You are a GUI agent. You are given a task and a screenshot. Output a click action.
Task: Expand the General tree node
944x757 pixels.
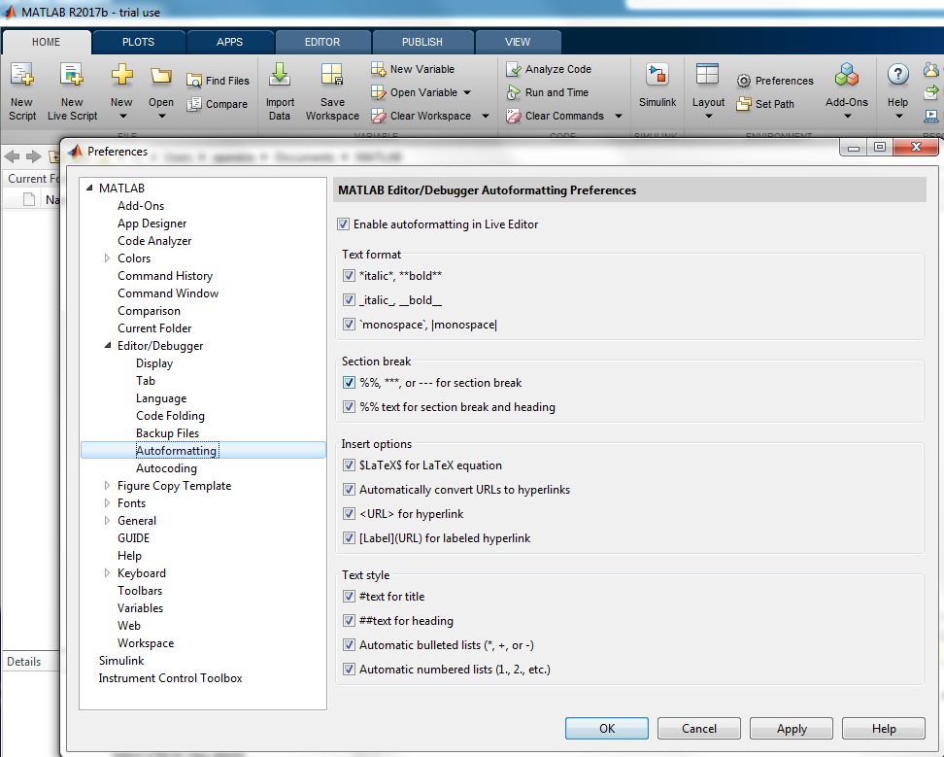pyautogui.click(x=107, y=520)
